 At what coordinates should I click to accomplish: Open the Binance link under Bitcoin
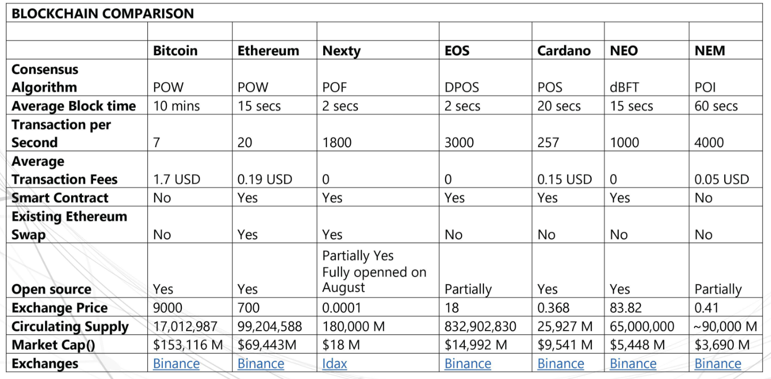pos(176,364)
